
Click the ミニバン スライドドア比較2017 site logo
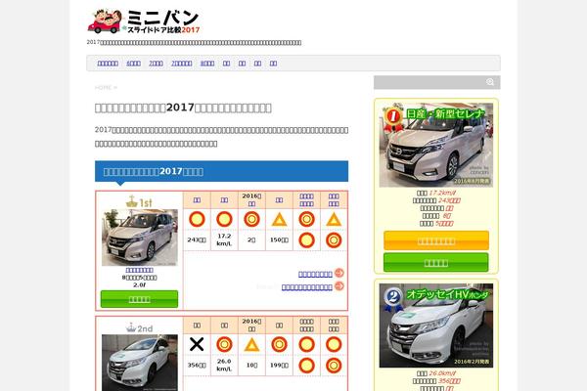click(144, 22)
